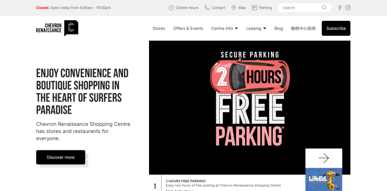Open the LifeEd giraffe thumbnail
This screenshot has width=387, height=191.
tap(324, 179)
